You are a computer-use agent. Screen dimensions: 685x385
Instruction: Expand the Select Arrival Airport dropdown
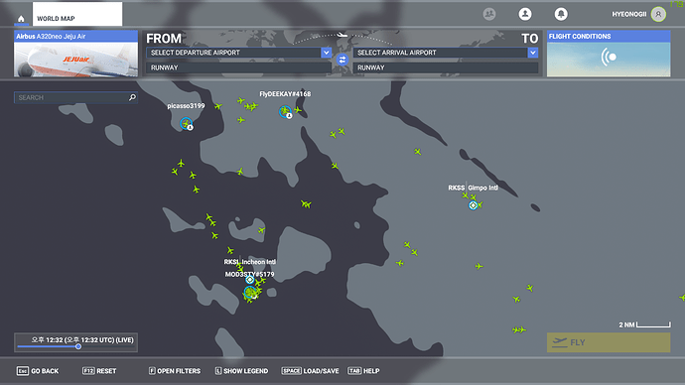tap(532, 53)
